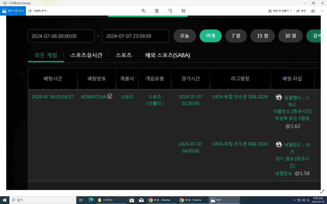327x204 pixels.
Task: Open Microsoft Store taskbar icon
Action: pyautogui.click(x=132, y=200)
